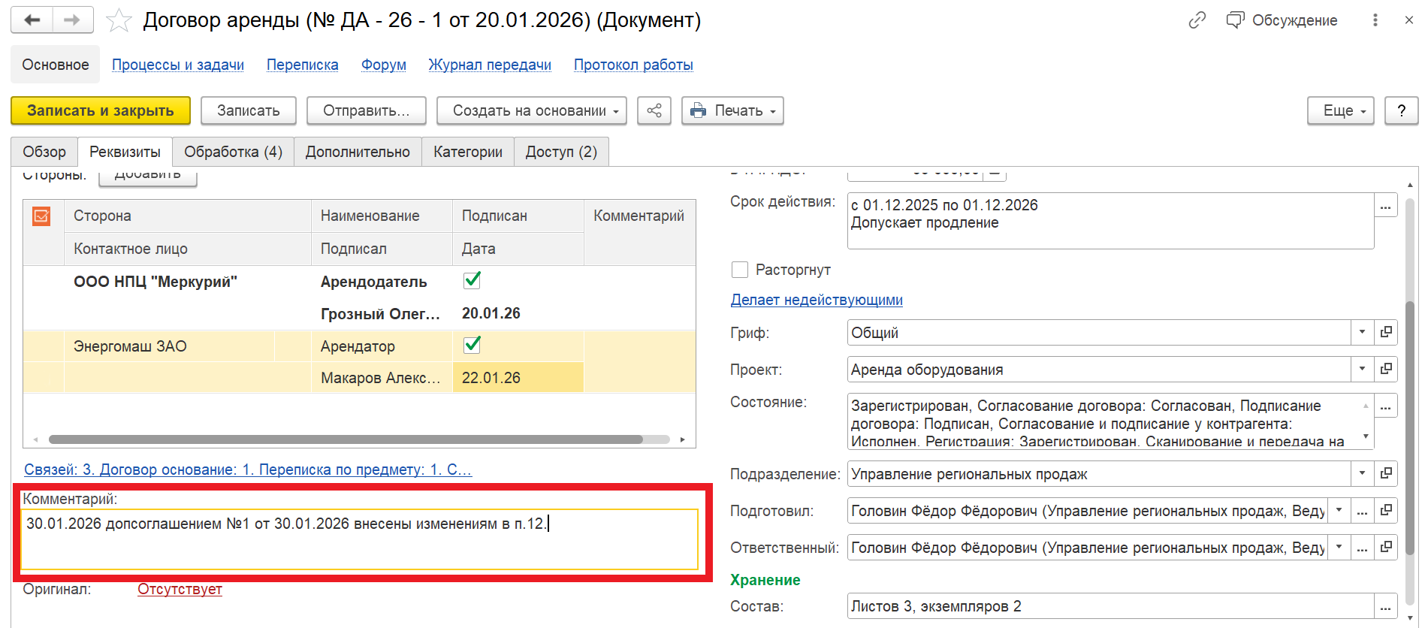Viewport: 1425px width, 628px height.
Task: Open the three-dot vertical menu icon
Action: (x=1375, y=20)
